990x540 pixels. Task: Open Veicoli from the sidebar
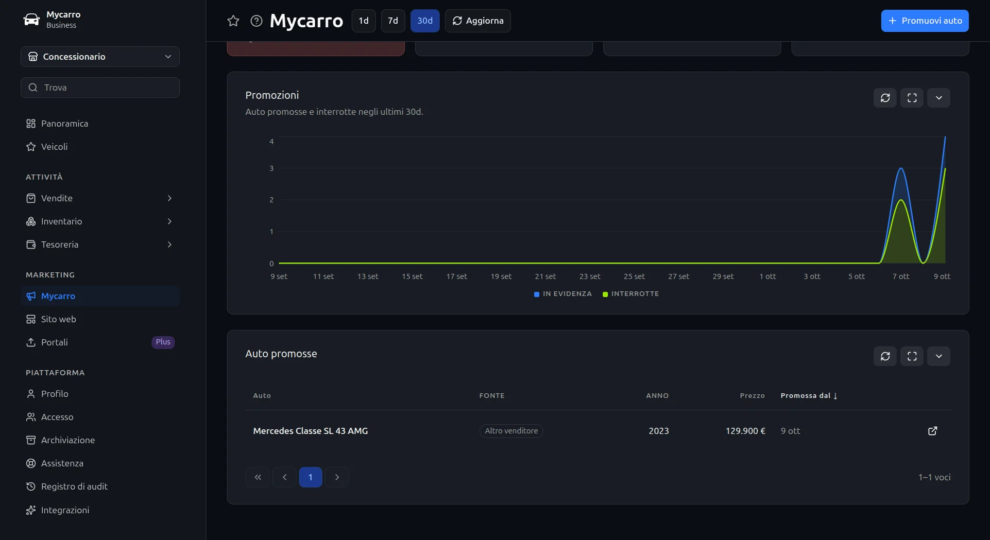(100, 147)
